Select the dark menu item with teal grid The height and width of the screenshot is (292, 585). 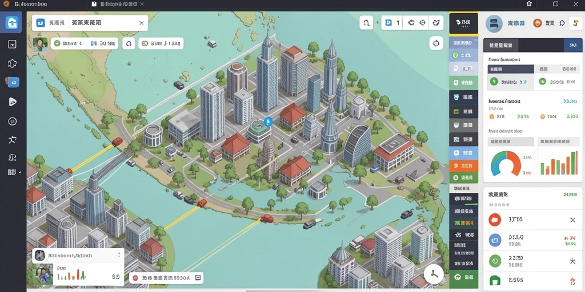click(x=463, y=140)
